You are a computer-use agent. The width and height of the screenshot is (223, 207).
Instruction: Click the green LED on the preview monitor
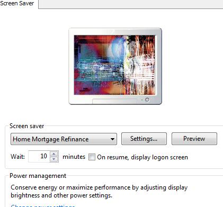pyautogui.click(x=142, y=100)
